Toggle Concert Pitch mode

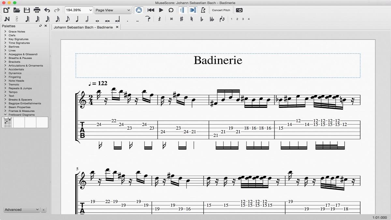(x=221, y=10)
